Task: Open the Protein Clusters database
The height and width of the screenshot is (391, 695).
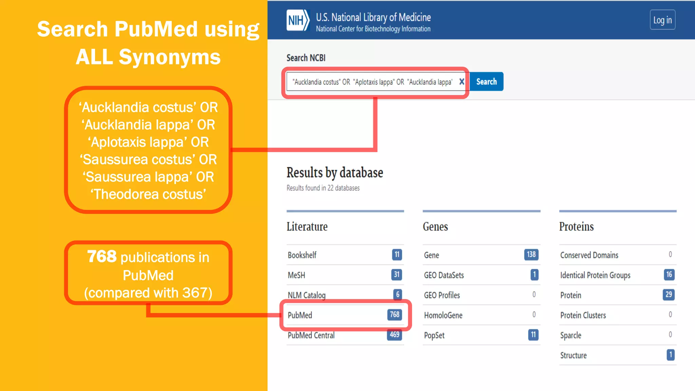Action: point(618,315)
